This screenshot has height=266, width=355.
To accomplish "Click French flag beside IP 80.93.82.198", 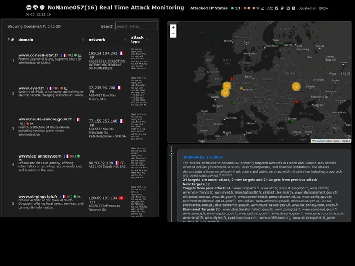I will tap(116, 163).
